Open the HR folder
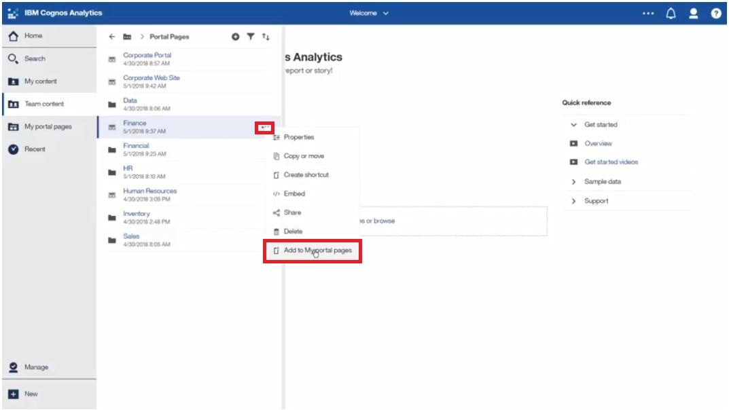Image resolution: width=729 pixels, height=410 pixels. [x=128, y=168]
